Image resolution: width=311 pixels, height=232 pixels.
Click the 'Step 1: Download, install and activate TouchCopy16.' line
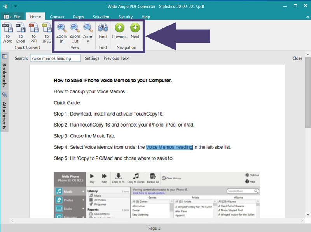(108, 114)
